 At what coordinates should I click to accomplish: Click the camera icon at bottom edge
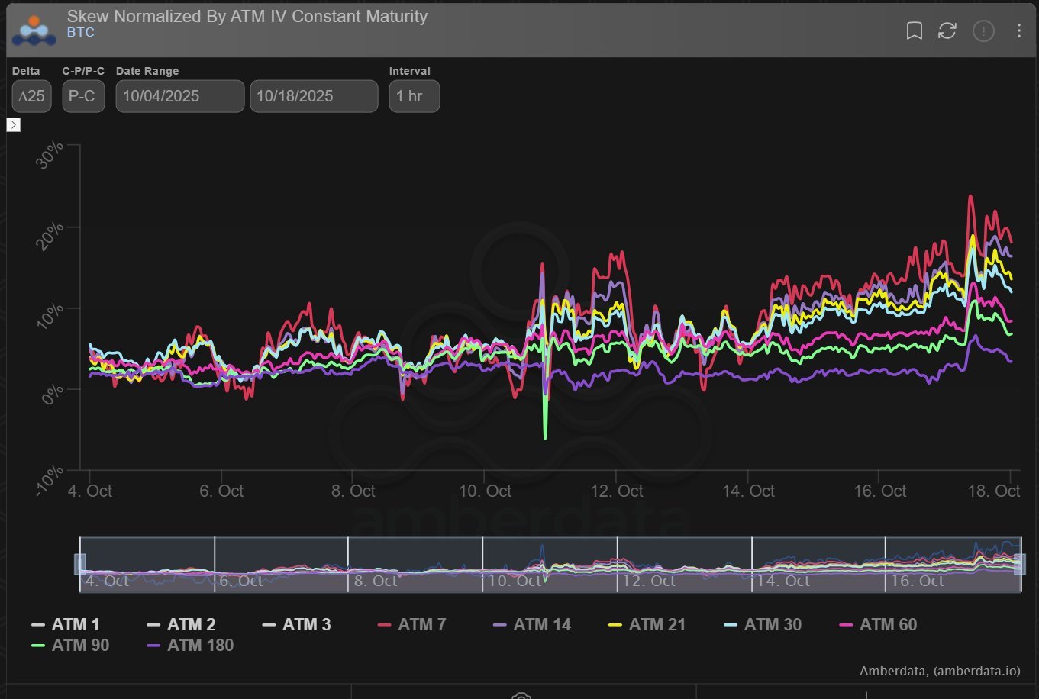pos(521,695)
